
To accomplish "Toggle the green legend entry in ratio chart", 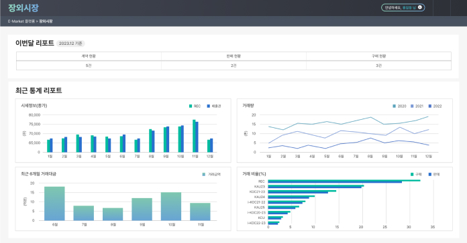I will pos(417,174).
